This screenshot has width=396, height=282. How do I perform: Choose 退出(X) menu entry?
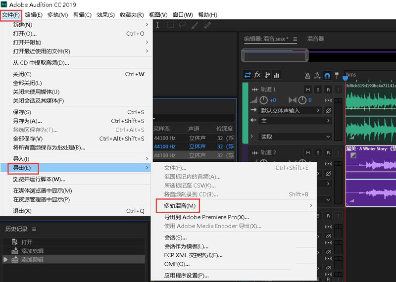76,211
